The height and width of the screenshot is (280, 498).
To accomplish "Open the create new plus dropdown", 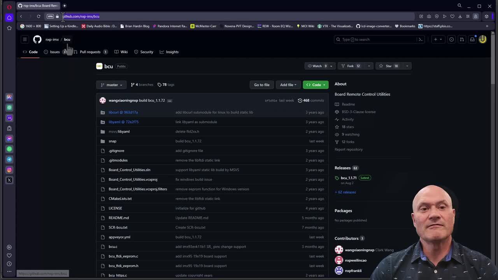I will pos(437,39).
